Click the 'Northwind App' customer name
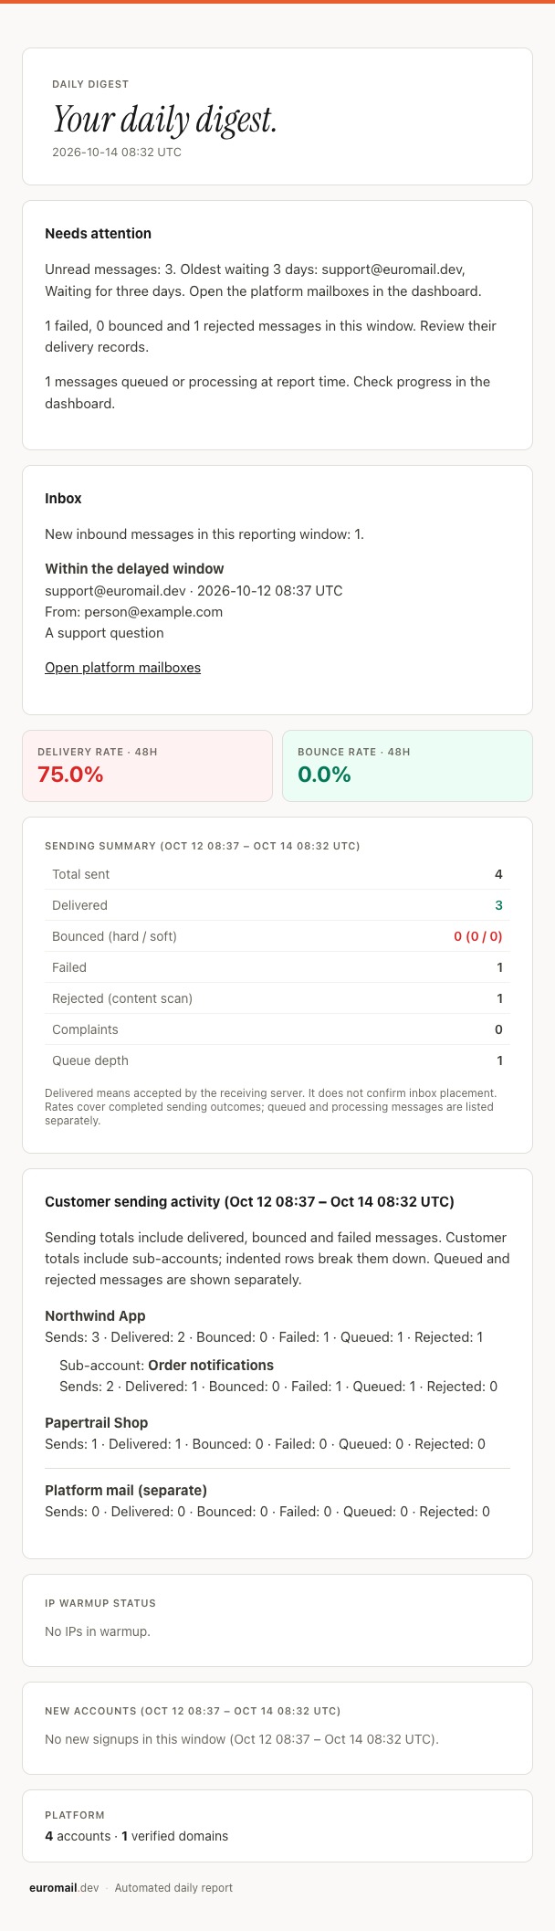This screenshot has height=1931, width=555. 95,1316
